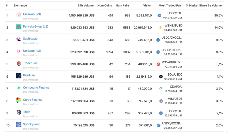
Task: Click the WAVAX/0XC7... pair text
Action: click(x=172, y=62)
